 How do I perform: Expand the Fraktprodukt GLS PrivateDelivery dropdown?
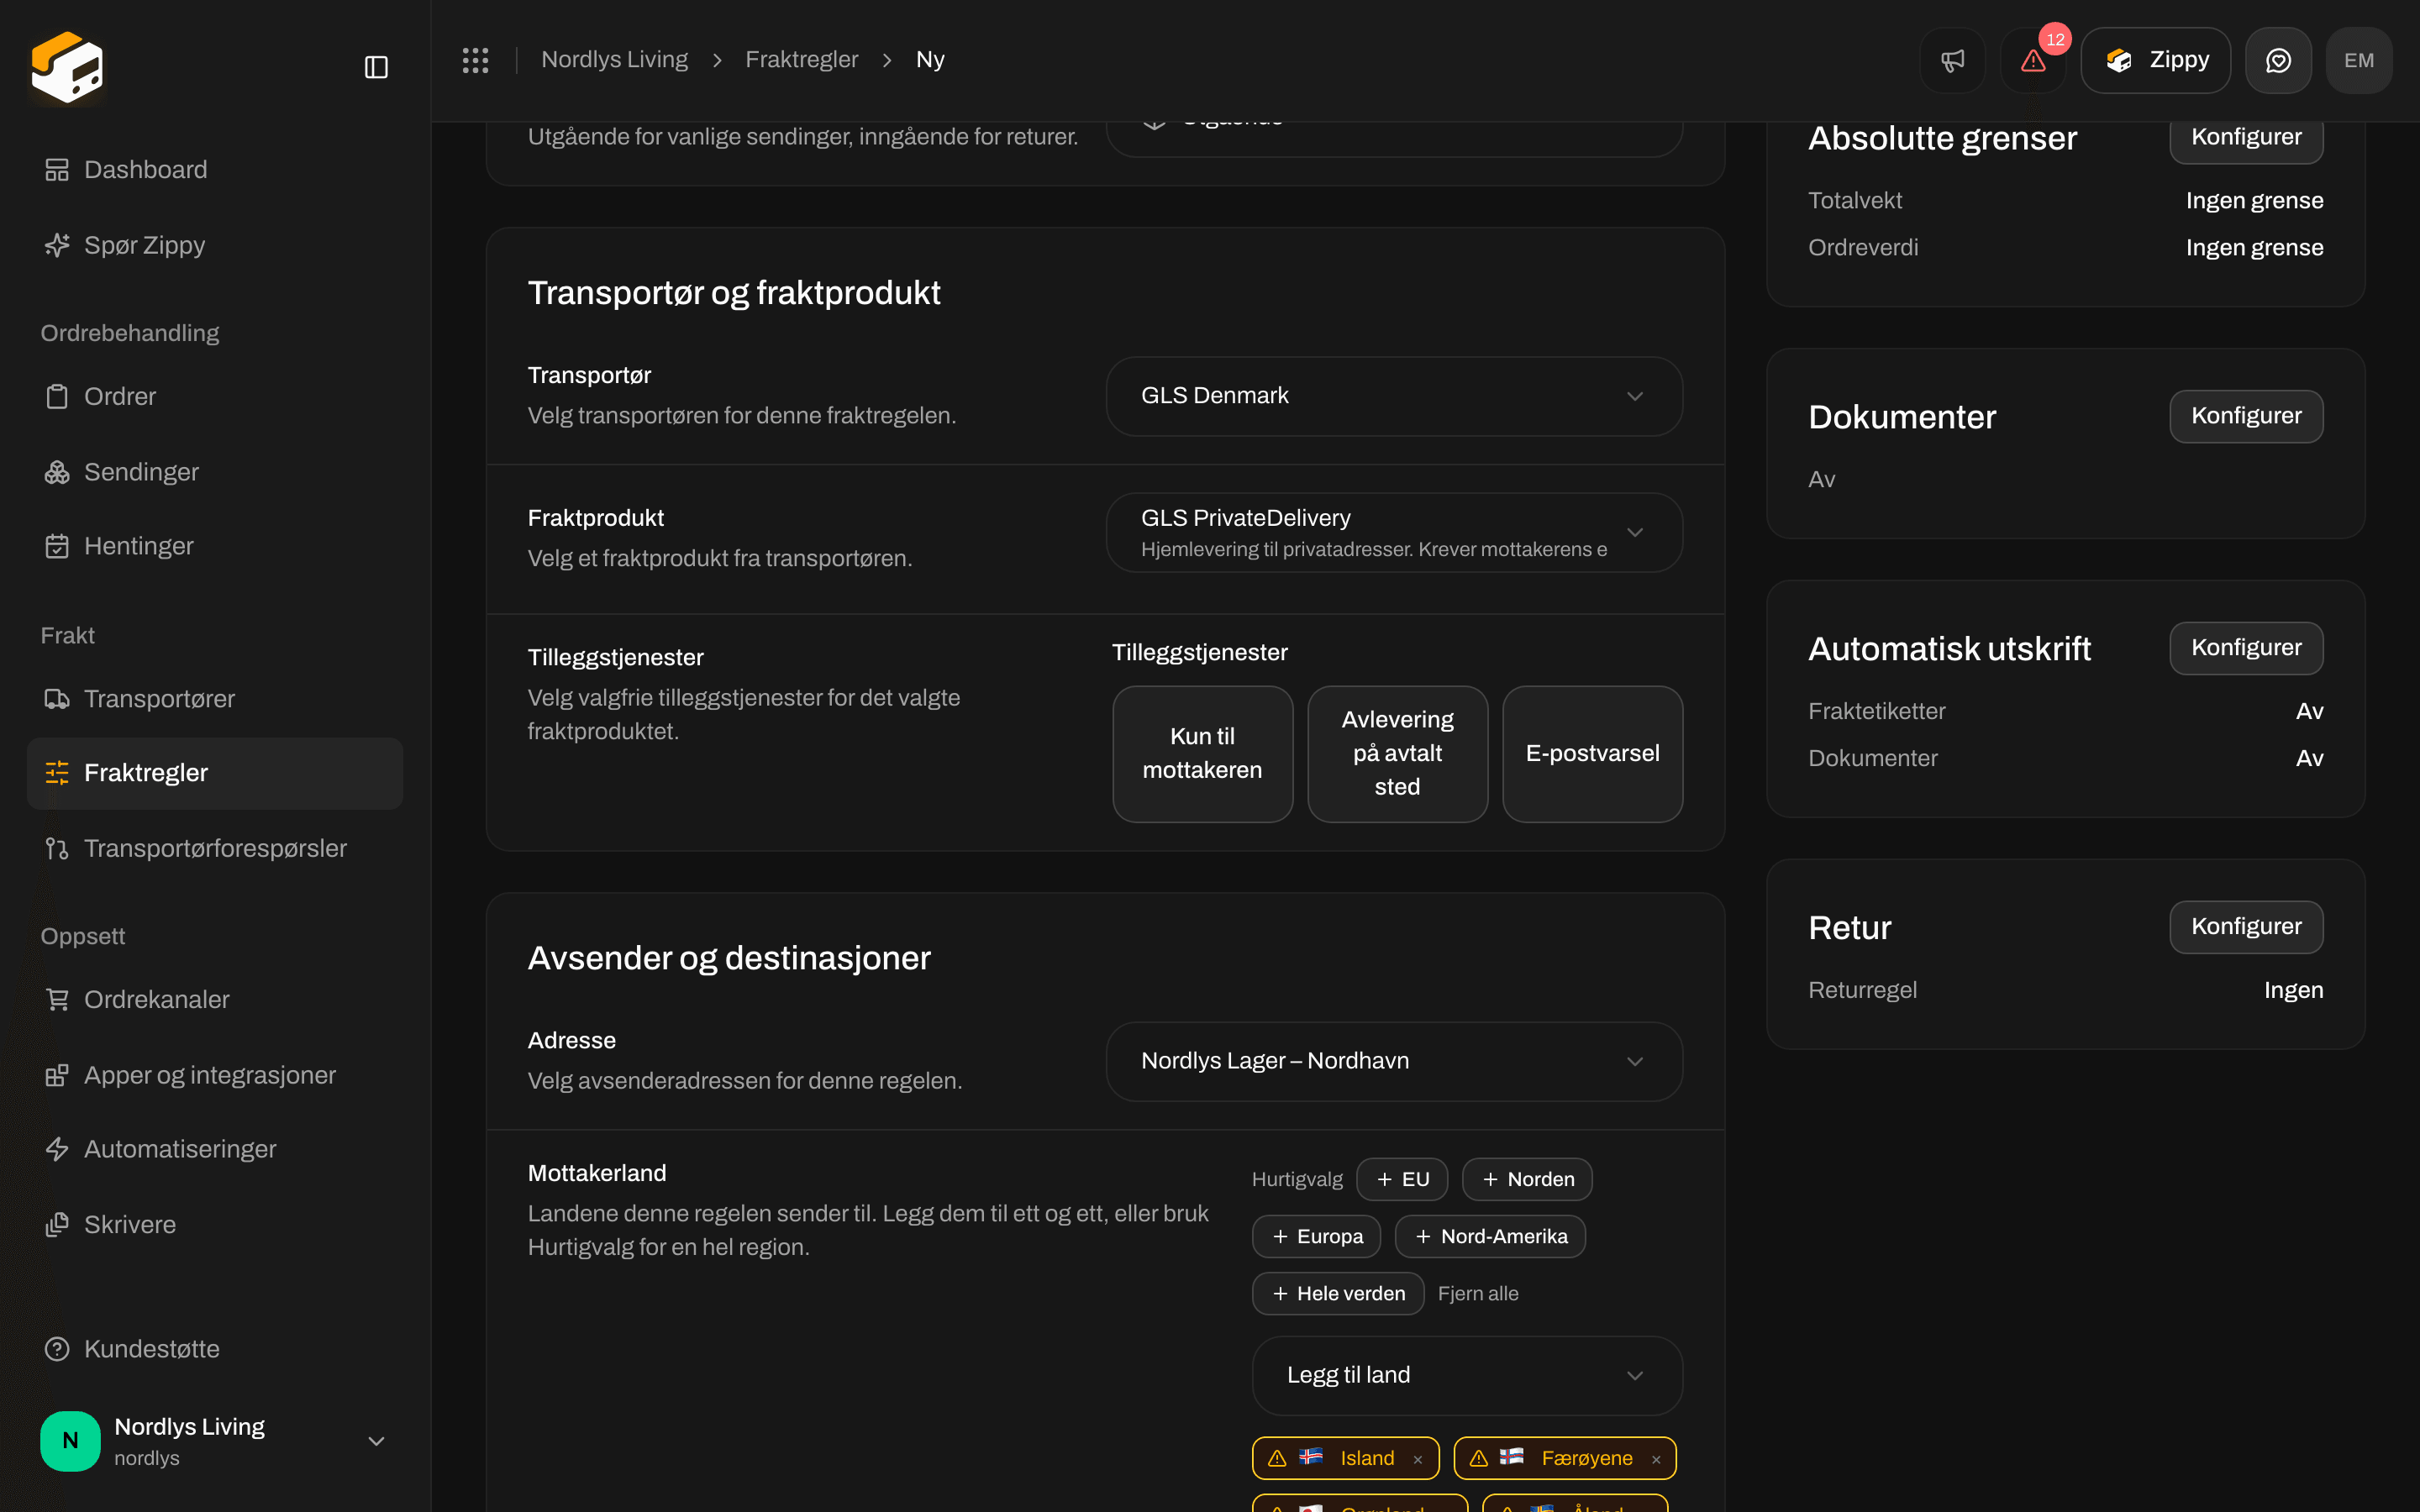coord(1394,532)
